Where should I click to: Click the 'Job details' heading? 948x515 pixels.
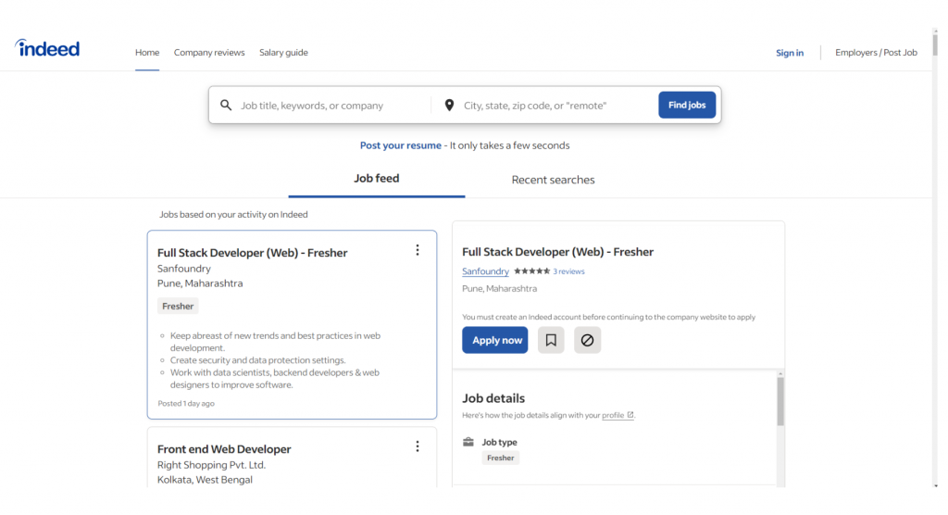pyautogui.click(x=493, y=398)
